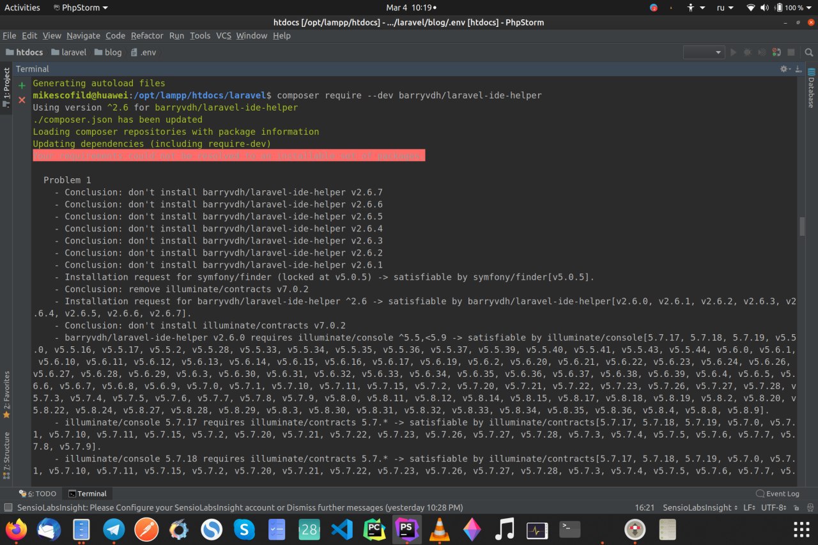Show all applications grid
Viewport: 818px width, 545px height.
[801, 529]
